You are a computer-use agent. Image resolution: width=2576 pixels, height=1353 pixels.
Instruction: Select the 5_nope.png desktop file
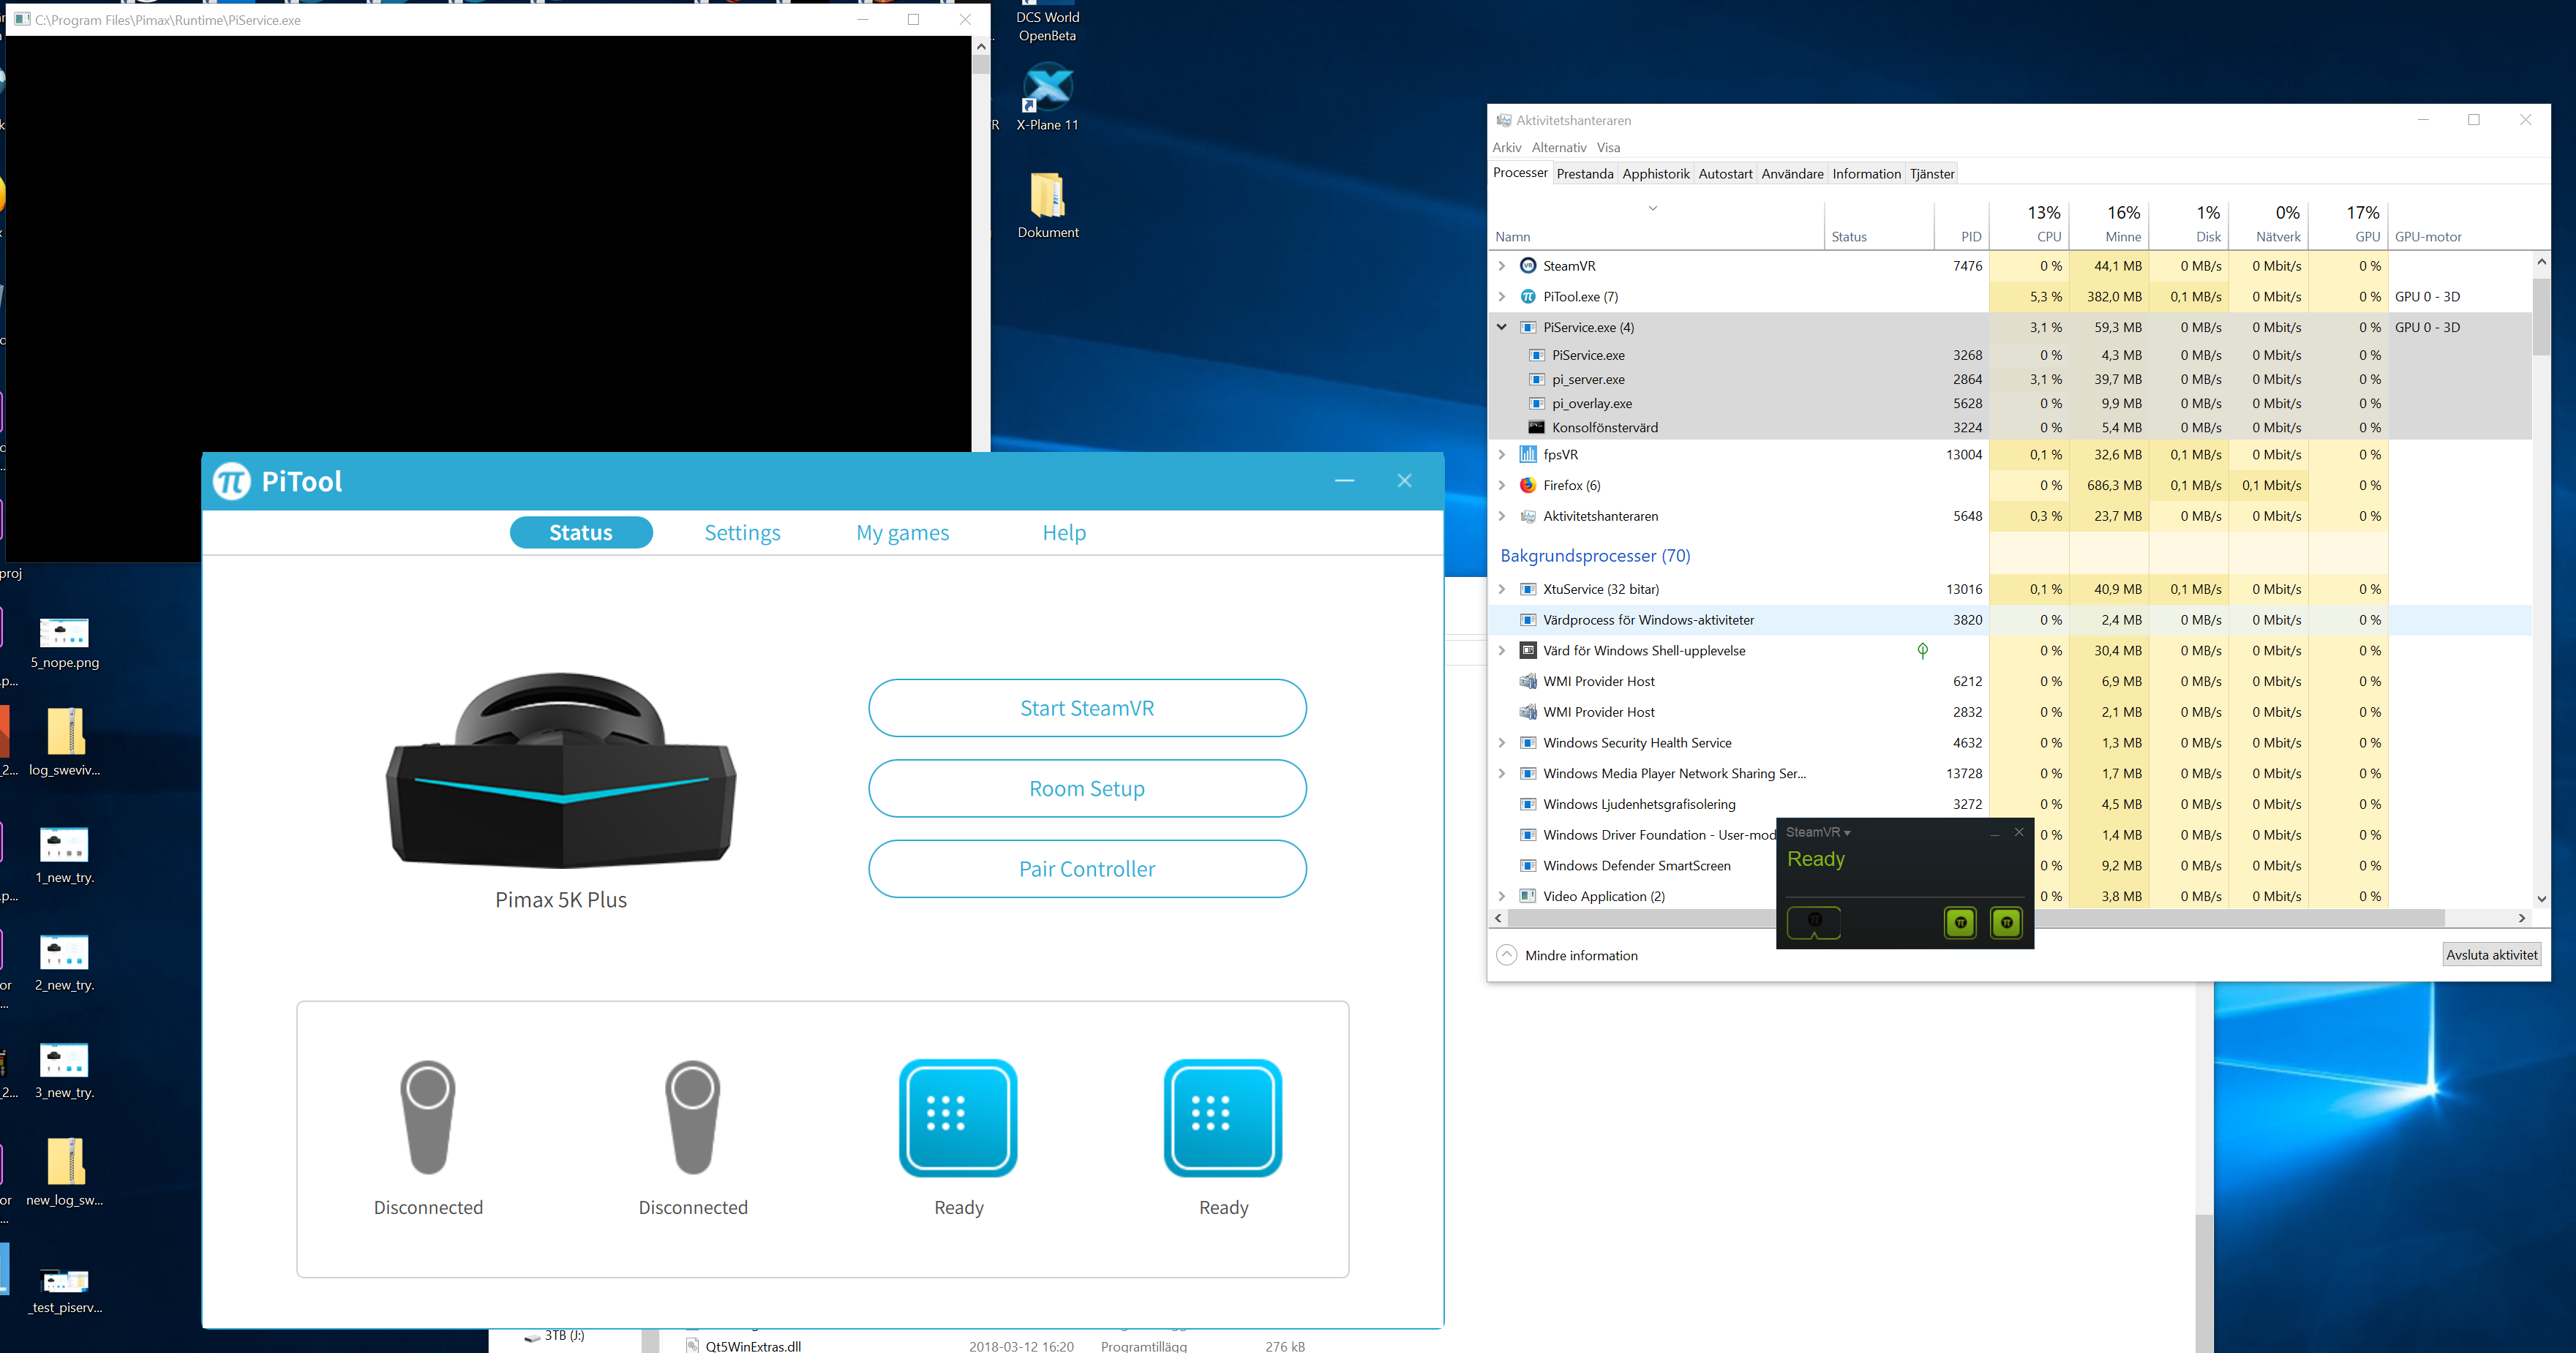click(x=64, y=642)
